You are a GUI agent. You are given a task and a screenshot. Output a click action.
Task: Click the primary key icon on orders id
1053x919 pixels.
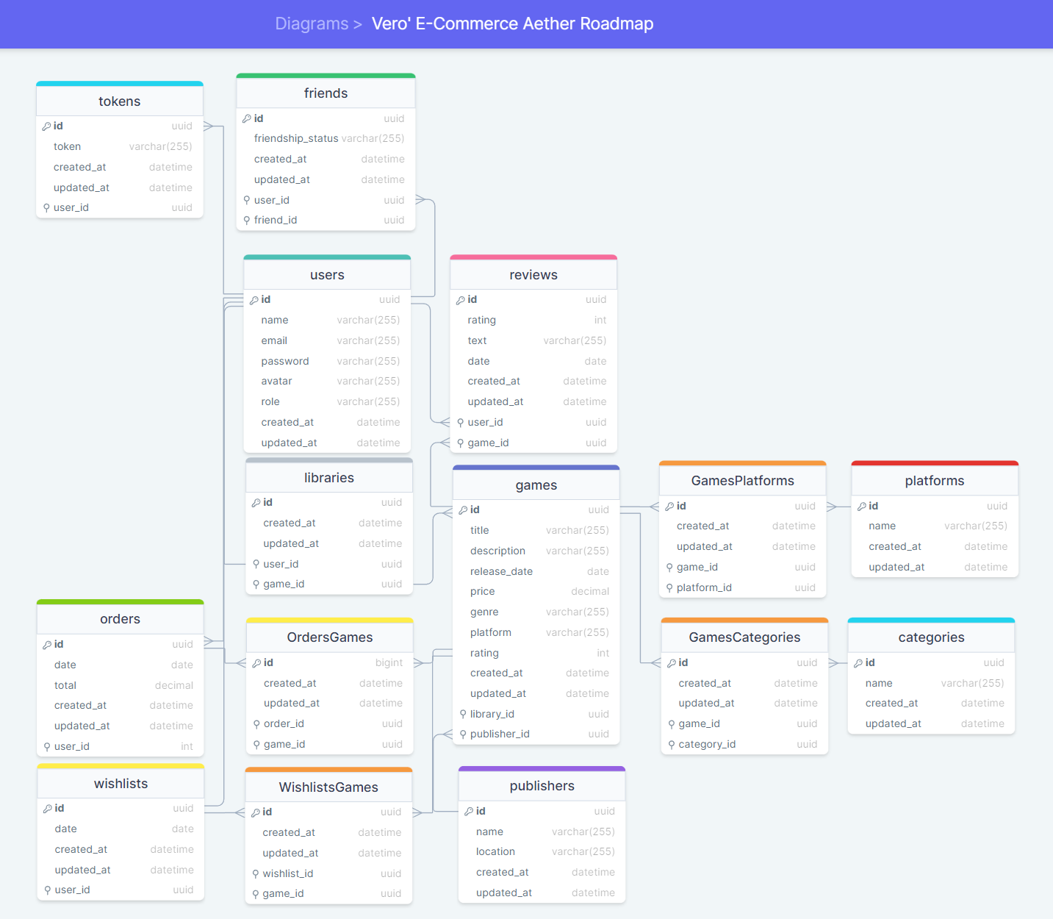[46, 643]
